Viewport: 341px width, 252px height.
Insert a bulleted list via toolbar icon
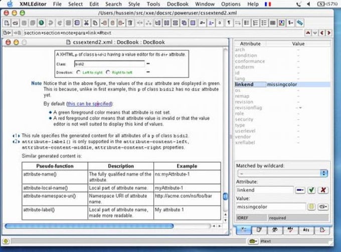click(x=246, y=23)
